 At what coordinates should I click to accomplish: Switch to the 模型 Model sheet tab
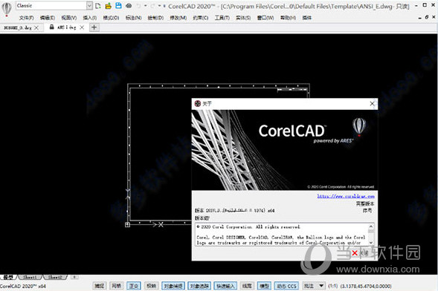coord(8,277)
